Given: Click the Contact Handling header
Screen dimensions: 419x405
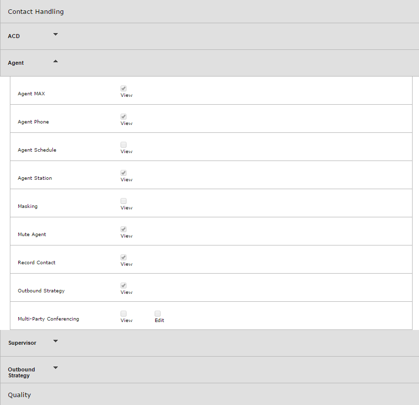Looking at the screenshot, I should pyautogui.click(x=36, y=12).
